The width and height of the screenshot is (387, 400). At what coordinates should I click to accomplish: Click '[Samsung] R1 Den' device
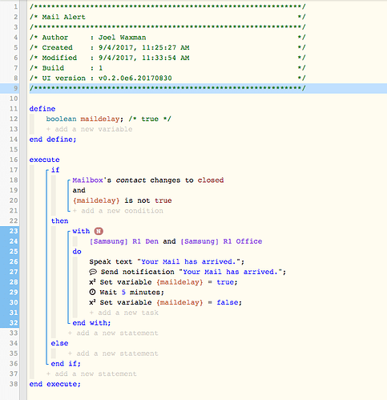[123, 241]
